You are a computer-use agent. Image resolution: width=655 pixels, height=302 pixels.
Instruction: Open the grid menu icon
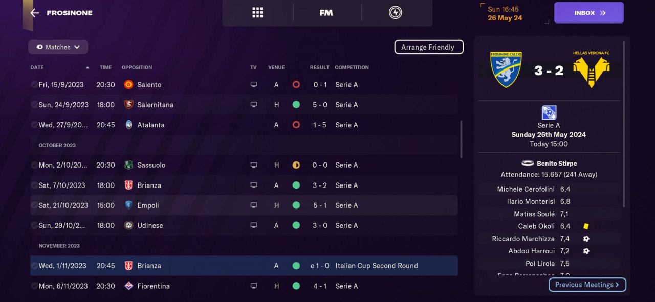(257, 13)
